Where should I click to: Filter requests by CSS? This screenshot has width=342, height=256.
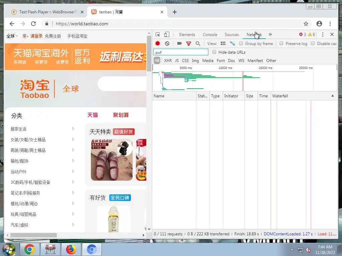pos(185,61)
